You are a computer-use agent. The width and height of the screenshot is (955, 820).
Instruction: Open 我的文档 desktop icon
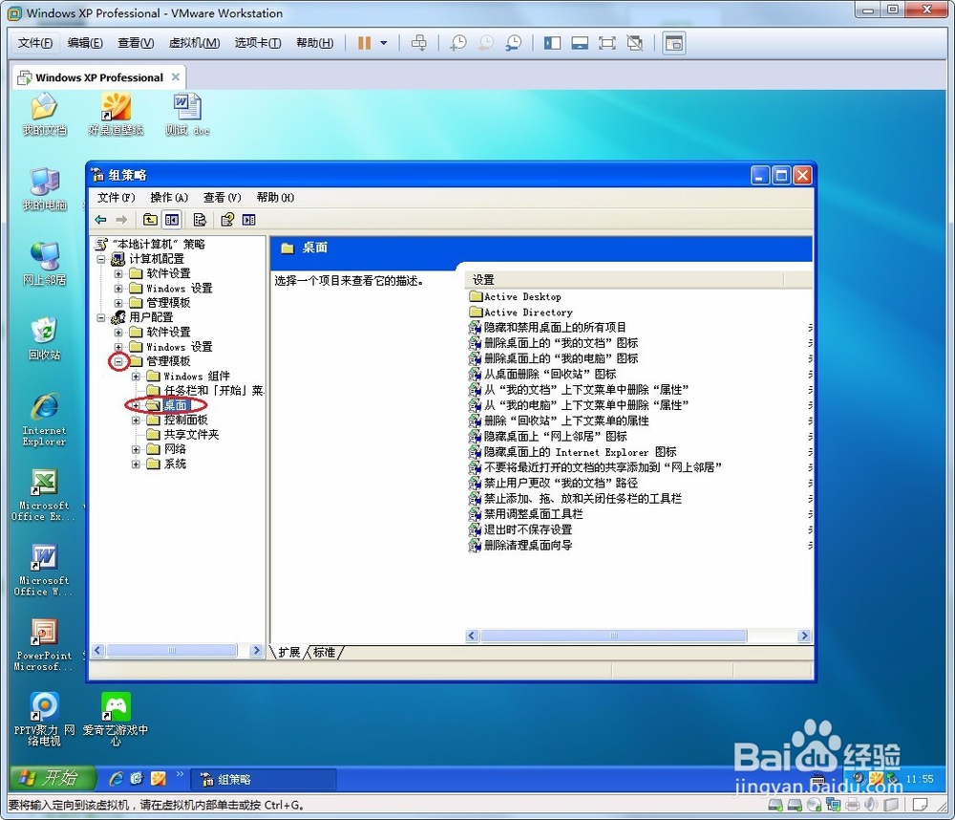[x=44, y=114]
